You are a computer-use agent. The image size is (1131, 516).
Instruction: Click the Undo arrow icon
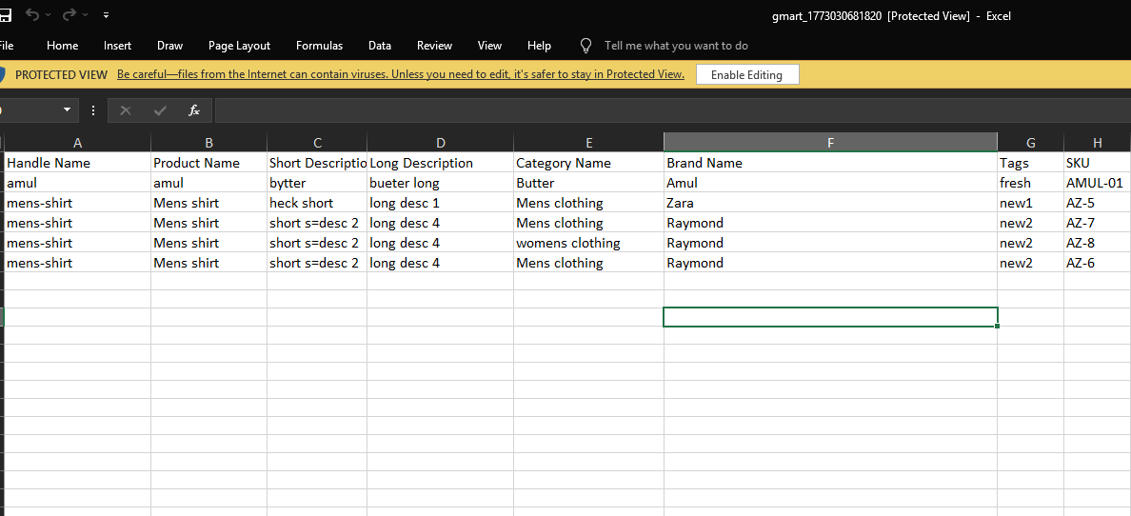tap(31, 14)
